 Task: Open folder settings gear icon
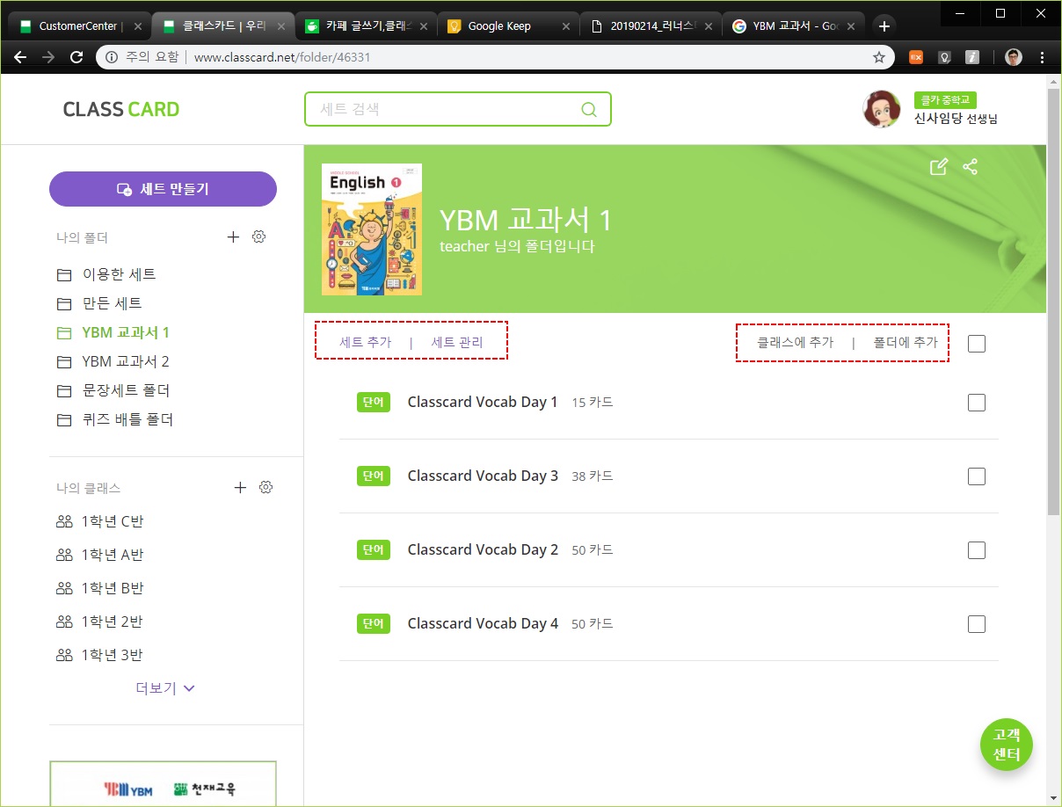[x=258, y=236]
